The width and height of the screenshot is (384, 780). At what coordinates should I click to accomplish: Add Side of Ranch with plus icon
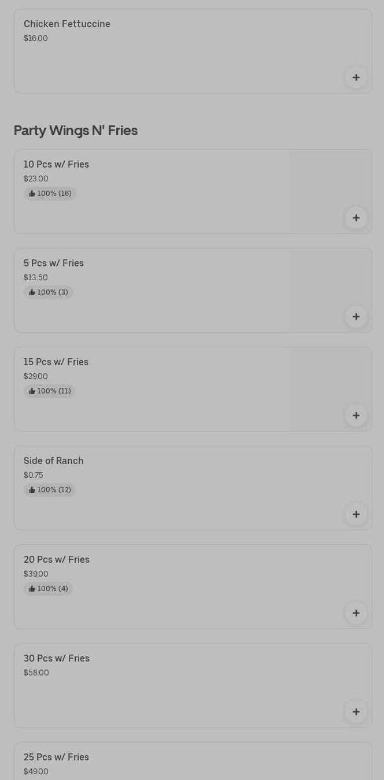pos(356,514)
